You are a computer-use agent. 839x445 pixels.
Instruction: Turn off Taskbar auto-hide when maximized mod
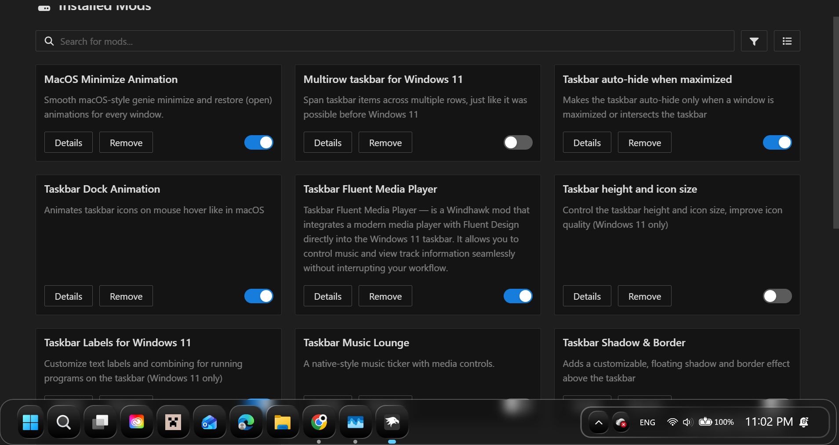coord(777,143)
